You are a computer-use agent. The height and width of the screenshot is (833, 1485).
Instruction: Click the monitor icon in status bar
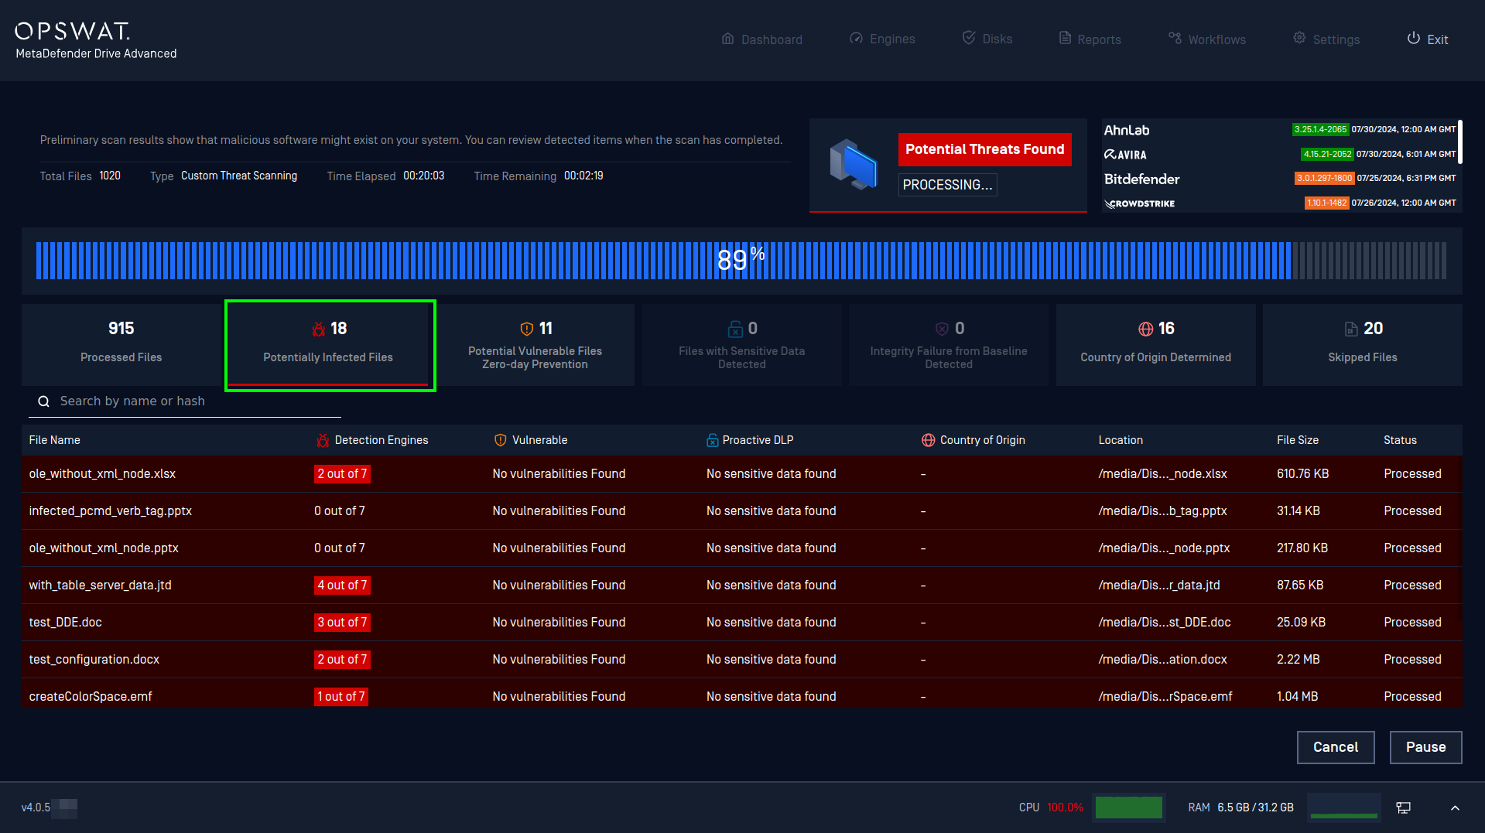(1403, 807)
